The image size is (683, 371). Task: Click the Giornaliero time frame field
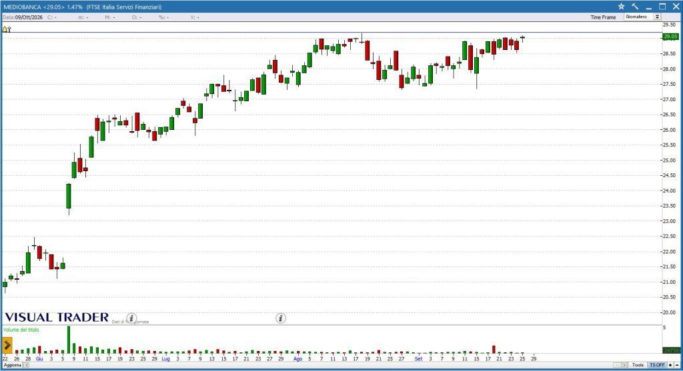638,17
